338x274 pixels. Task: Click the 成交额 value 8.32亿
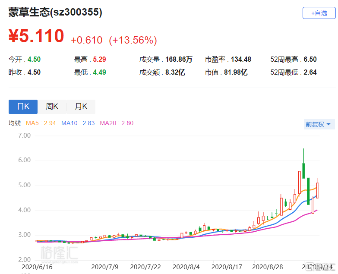click(175, 72)
